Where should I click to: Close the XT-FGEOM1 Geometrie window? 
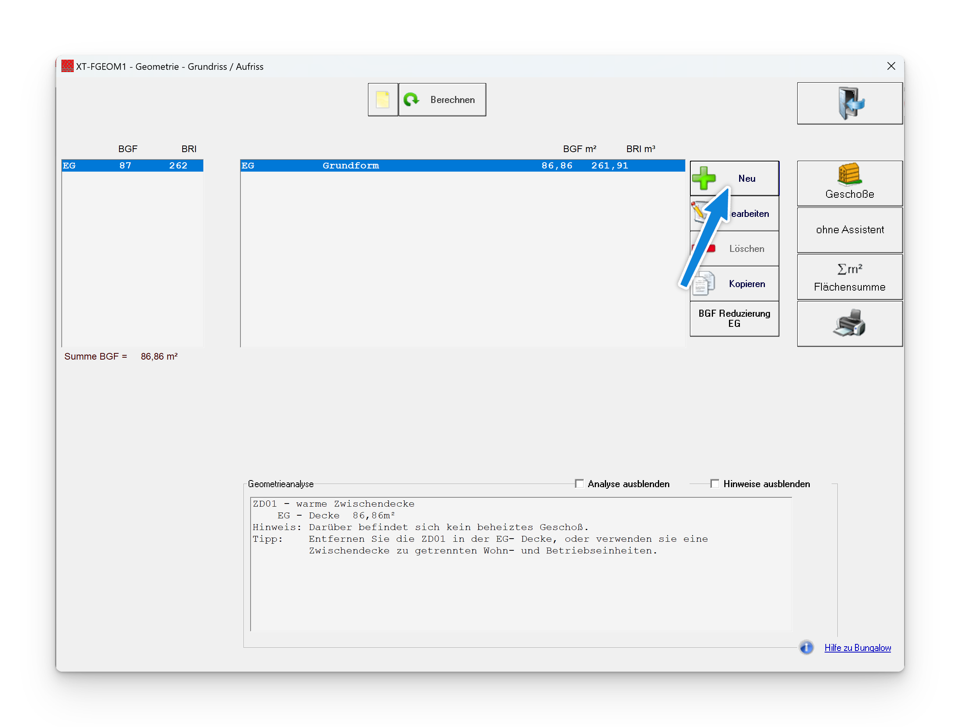click(891, 66)
